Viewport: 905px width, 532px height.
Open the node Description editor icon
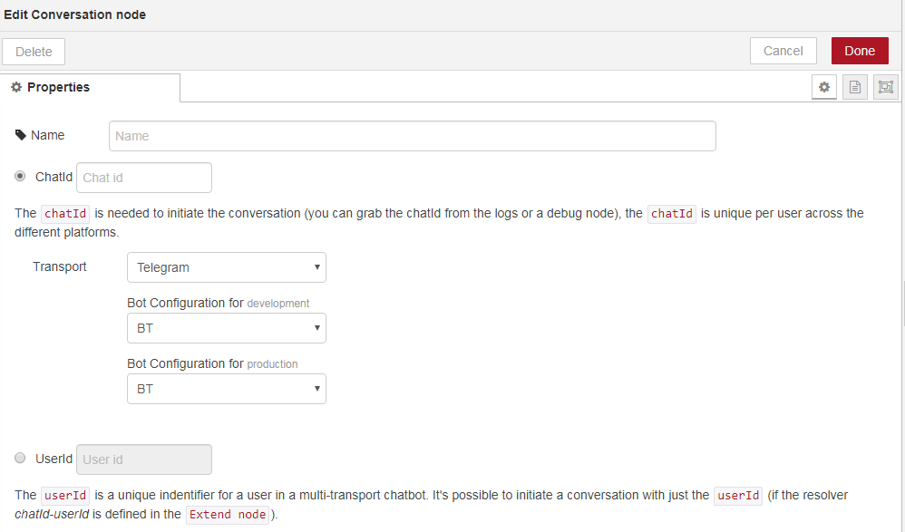click(x=855, y=86)
